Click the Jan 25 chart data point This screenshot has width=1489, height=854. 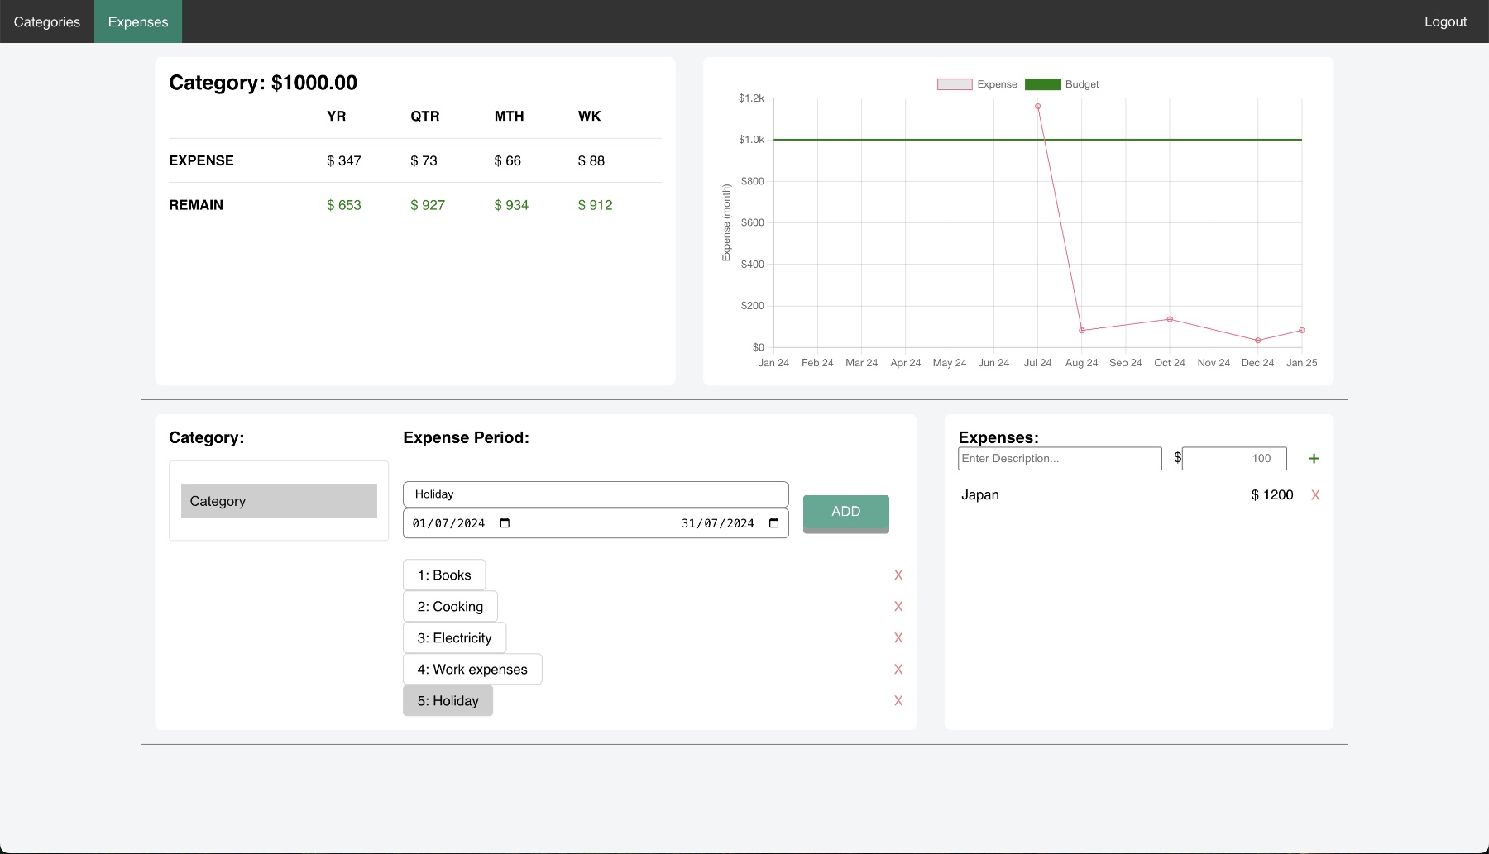click(x=1302, y=331)
